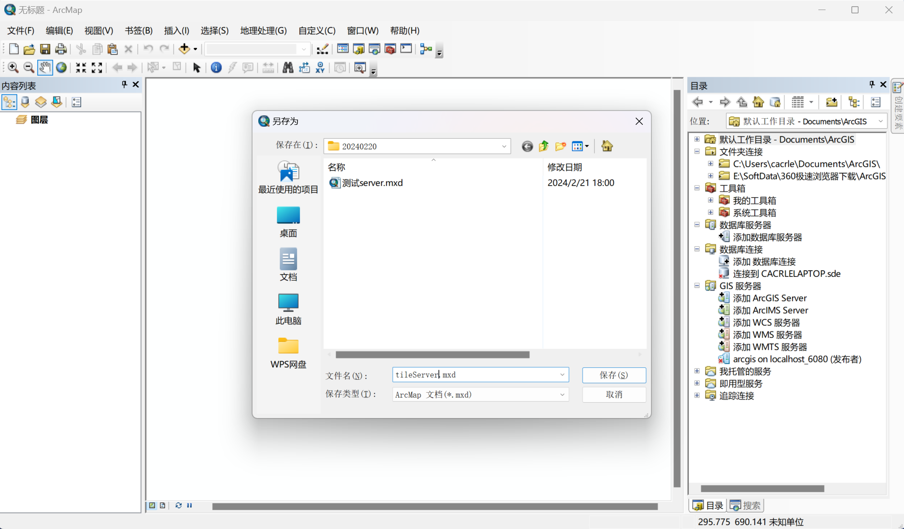Click the dialog horizontal scrollbar
This screenshot has height=529, width=904.
pos(433,354)
